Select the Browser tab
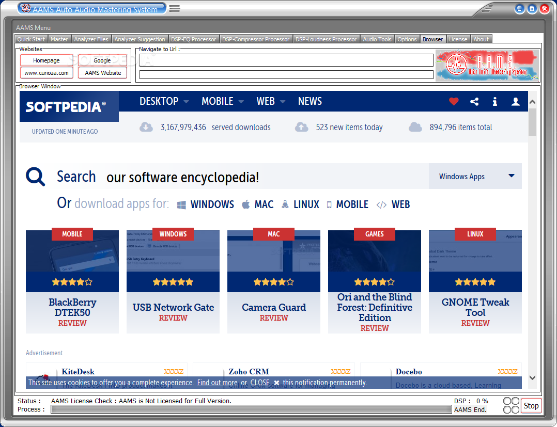This screenshot has height=427, width=557. [x=432, y=39]
